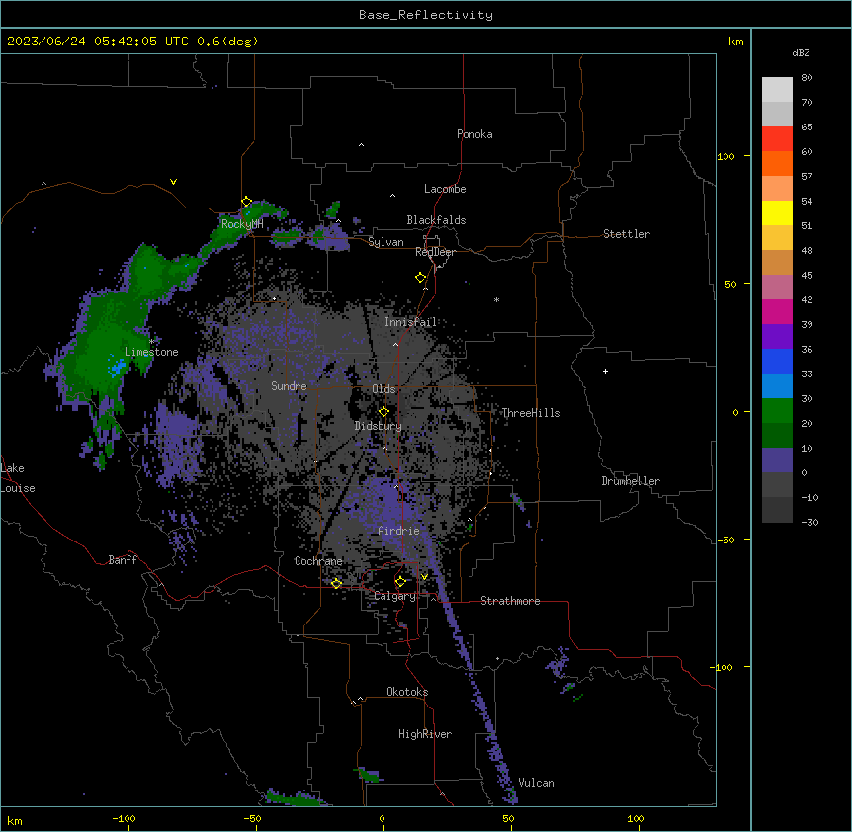The height and width of the screenshot is (832, 852).
Task: Select the magenta 39-42 dBZ legend swatch
Action: click(777, 311)
